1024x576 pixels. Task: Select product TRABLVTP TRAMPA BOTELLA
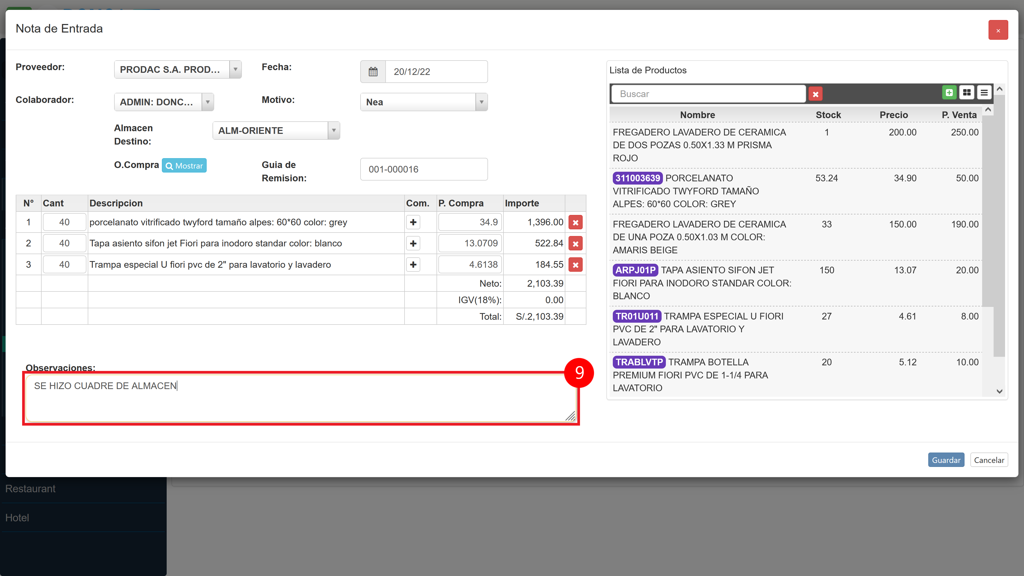[x=796, y=375]
